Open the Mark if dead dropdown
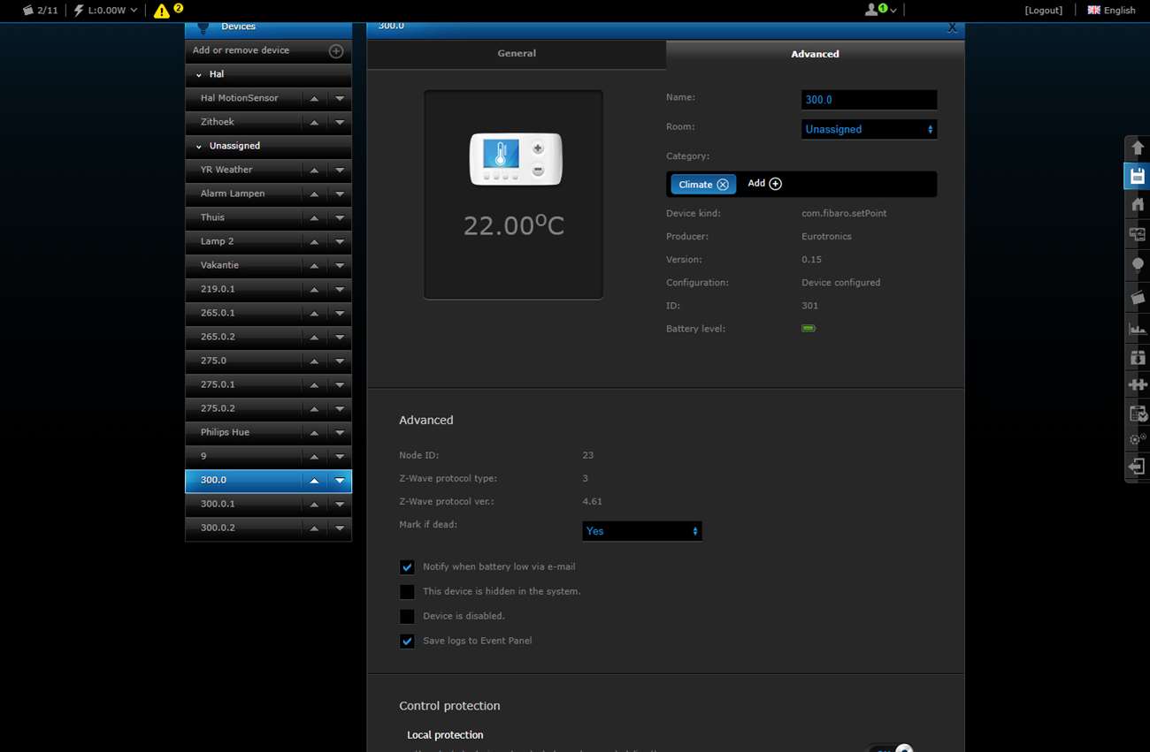The width and height of the screenshot is (1150, 752). point(641,531)
